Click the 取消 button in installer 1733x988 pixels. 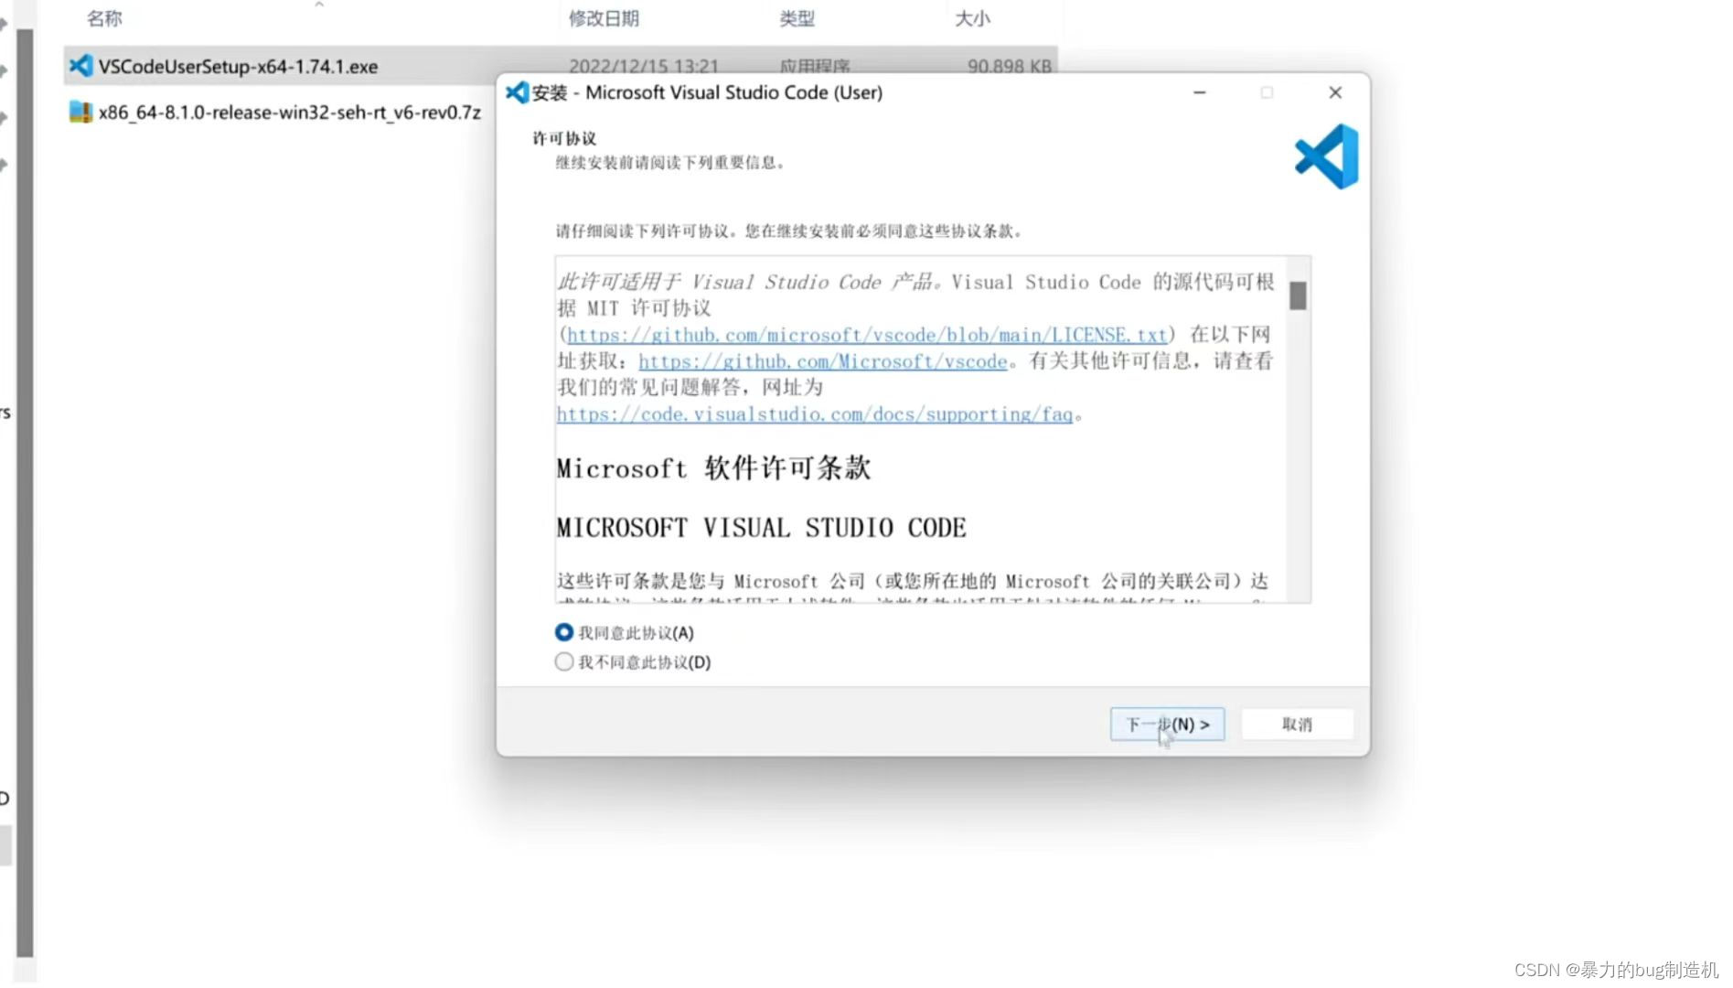point(1297,724)
